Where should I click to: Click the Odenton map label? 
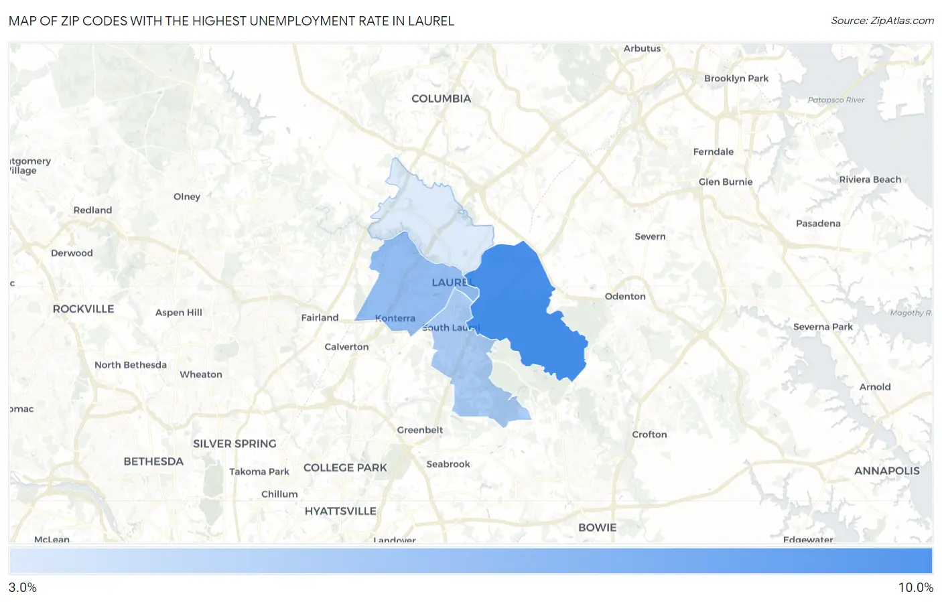(x=625, y=296)
